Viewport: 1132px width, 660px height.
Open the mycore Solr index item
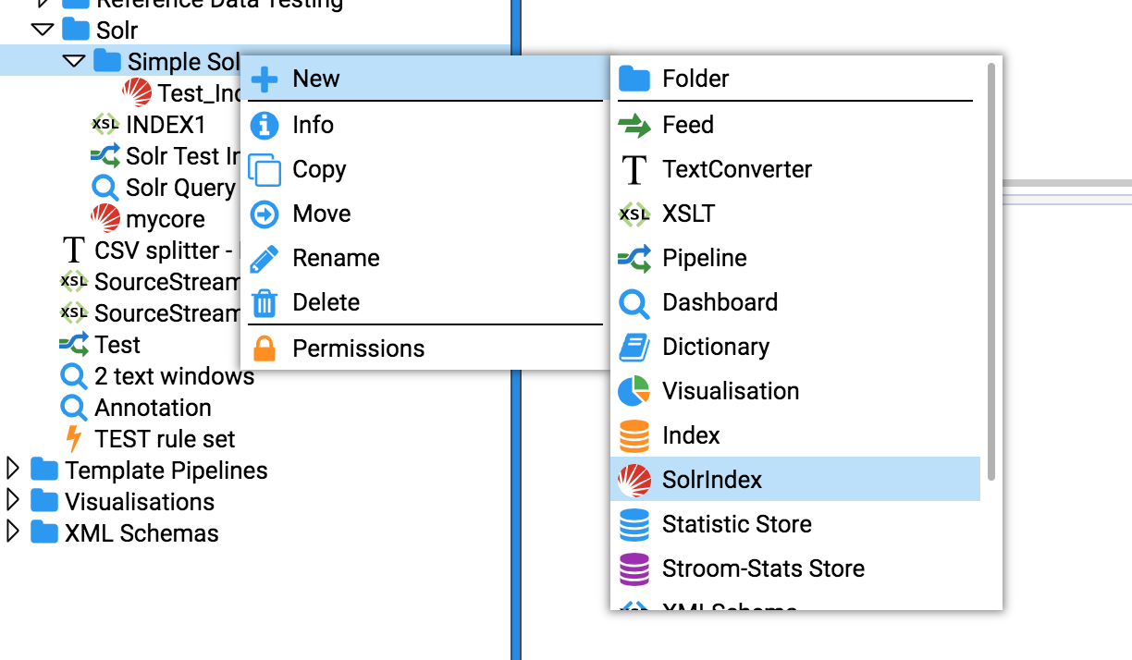click(x=165, y=219)
